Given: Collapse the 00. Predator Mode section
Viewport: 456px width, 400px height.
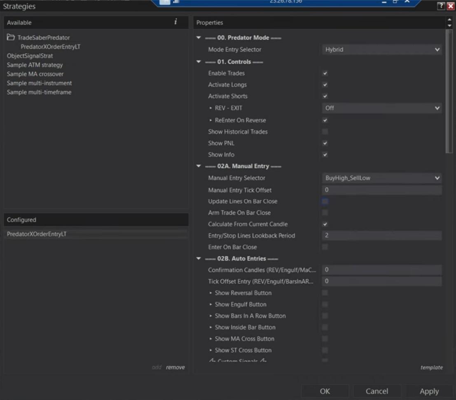Looking at the screenshot, I should tap(199, 38).
